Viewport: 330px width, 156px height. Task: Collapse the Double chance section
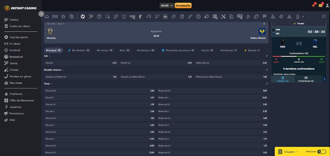coord(63,70)
